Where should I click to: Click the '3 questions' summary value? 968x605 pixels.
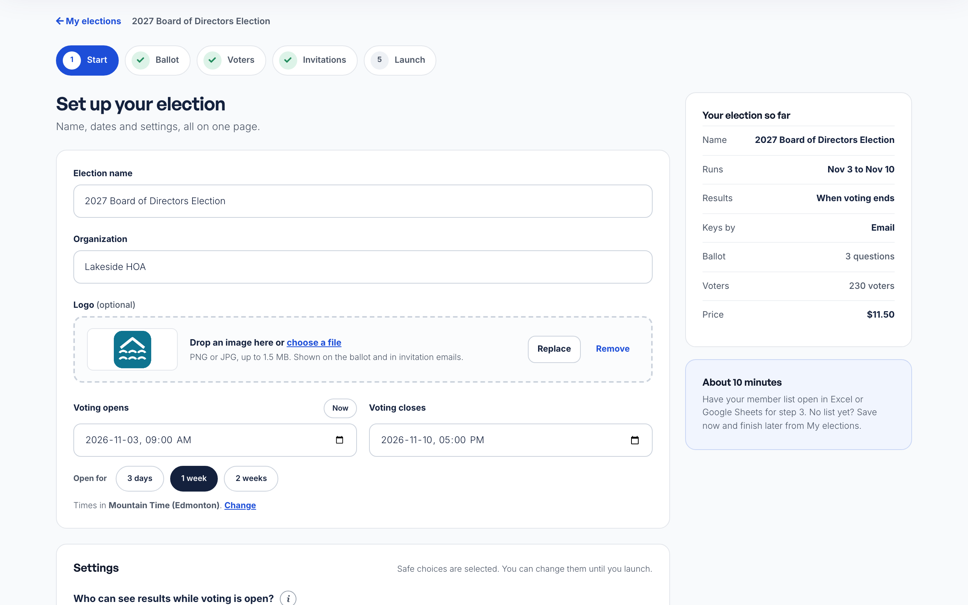point(870,256)
